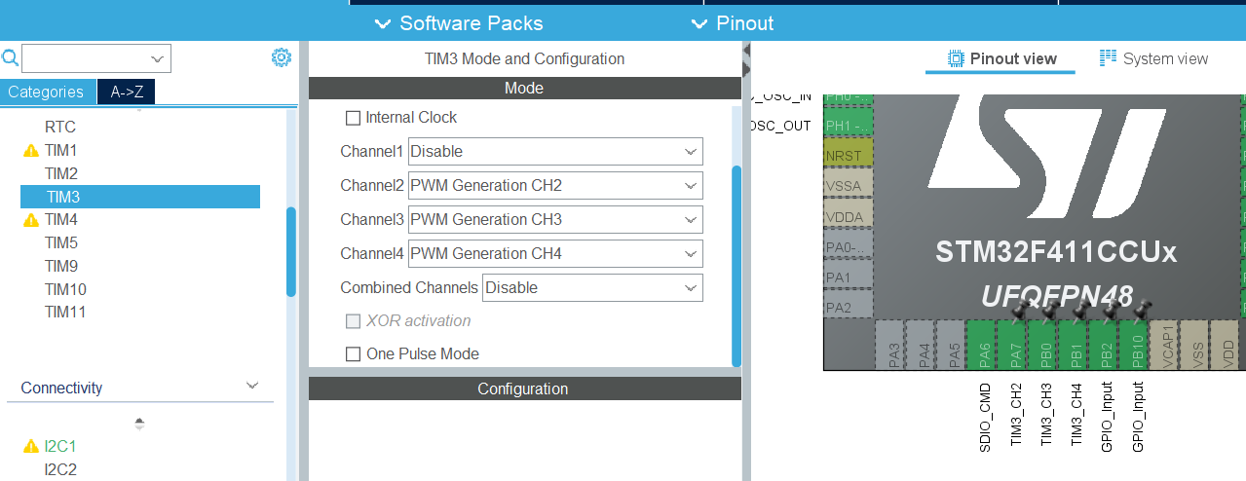Select TIM11 in the peripheral list
The image size is (1246, 481).
(x=65, y=313)
